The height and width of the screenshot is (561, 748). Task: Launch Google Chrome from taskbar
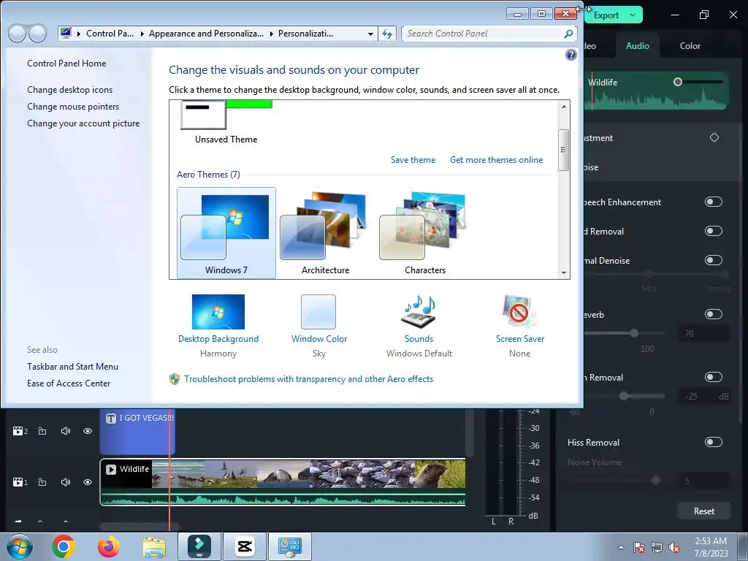click(64, 546)
